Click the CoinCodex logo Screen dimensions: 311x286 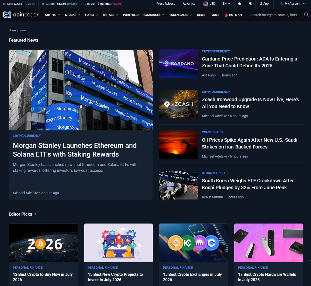coord(21,15)
